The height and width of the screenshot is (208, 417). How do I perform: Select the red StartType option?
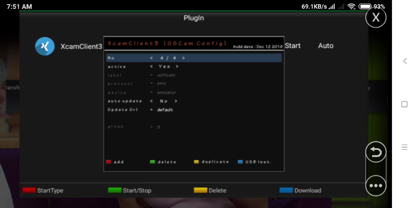(x=43, y=190)
